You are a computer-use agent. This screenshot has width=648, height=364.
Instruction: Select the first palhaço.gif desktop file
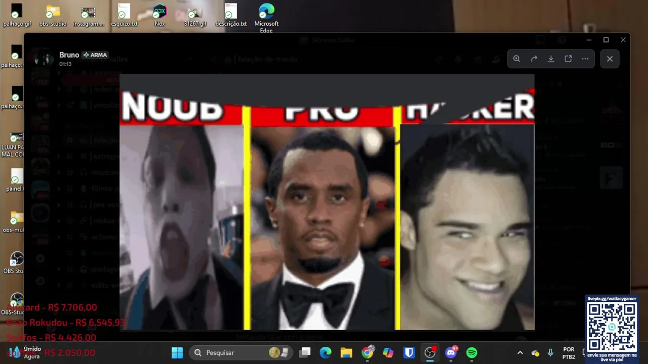(x=17, y=15)
